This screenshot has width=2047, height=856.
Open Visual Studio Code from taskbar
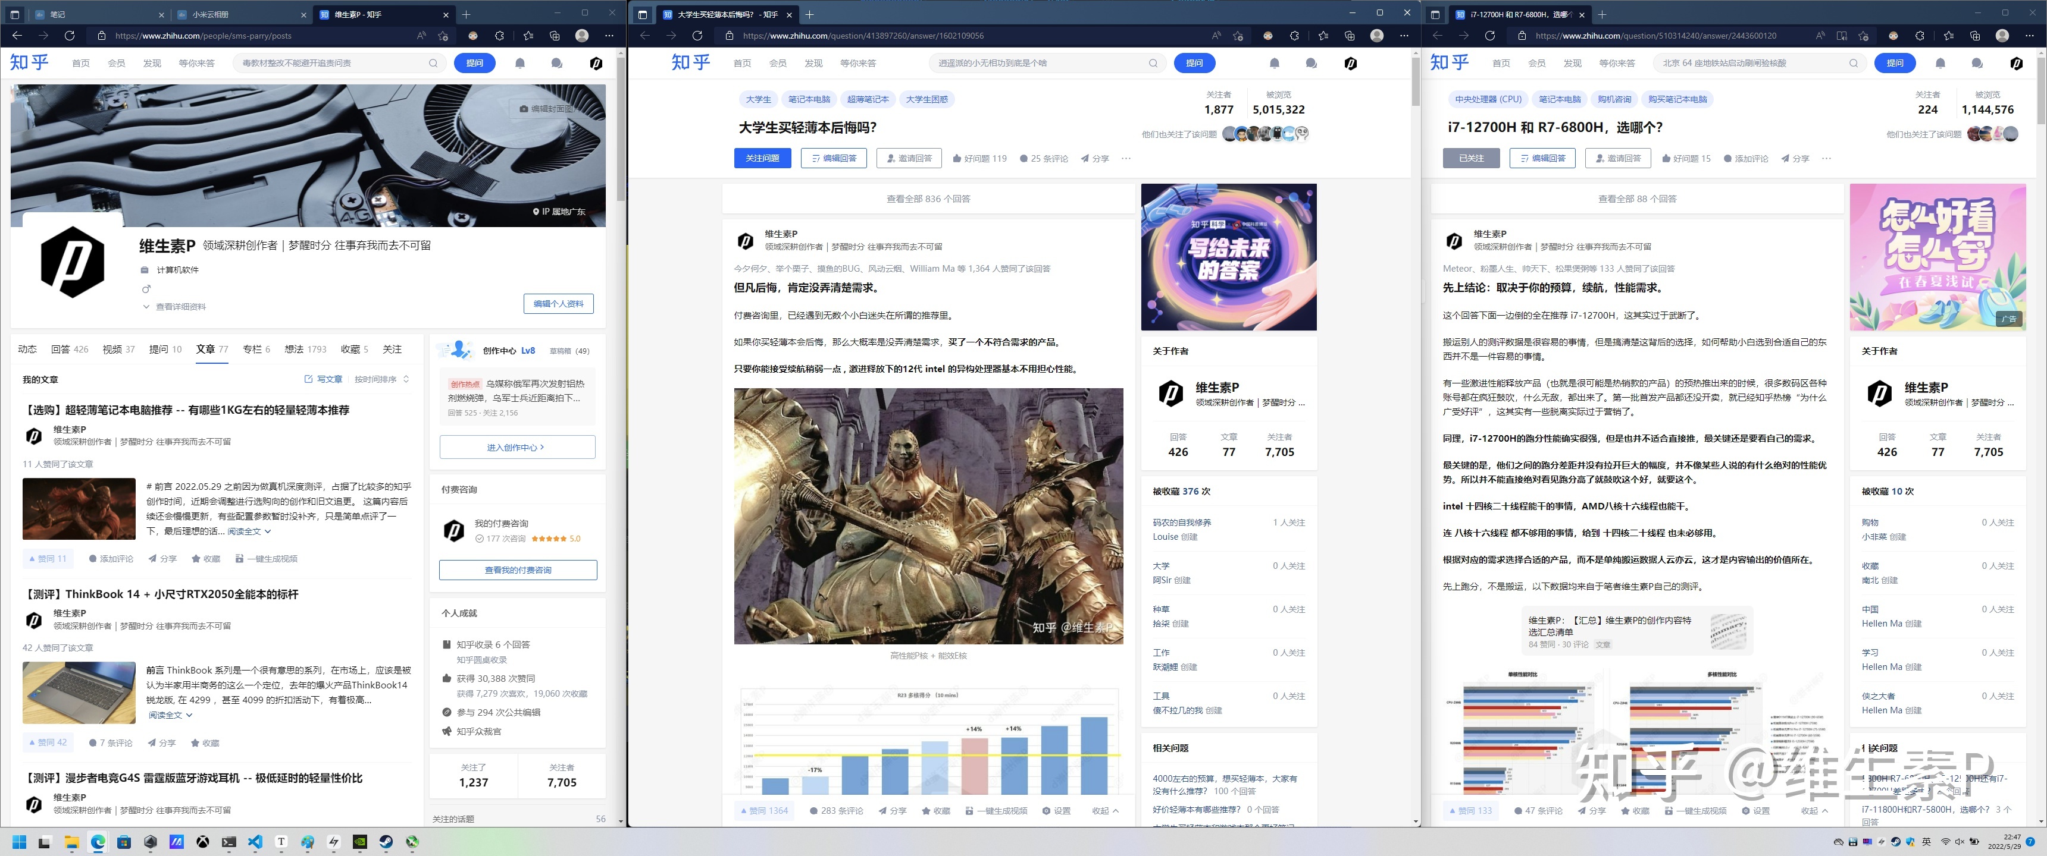tap(254, 842)
